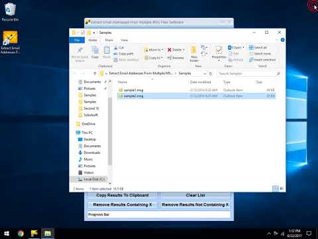Image resolution: width=318 pixels, height=239 pixels.
Task: Rename the selected file via the ribbon
Action: pos(176,58)
